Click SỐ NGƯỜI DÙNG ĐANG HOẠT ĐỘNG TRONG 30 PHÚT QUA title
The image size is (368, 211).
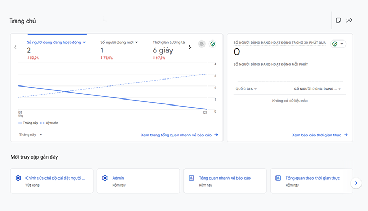280,43
